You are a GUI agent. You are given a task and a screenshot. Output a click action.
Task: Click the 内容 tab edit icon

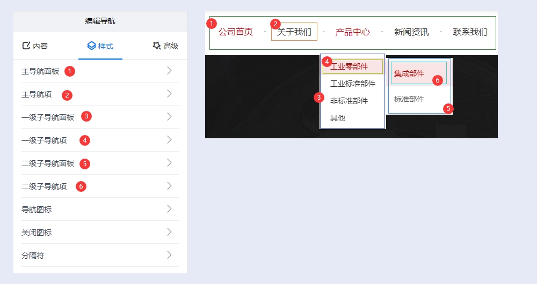pos(26,46)
